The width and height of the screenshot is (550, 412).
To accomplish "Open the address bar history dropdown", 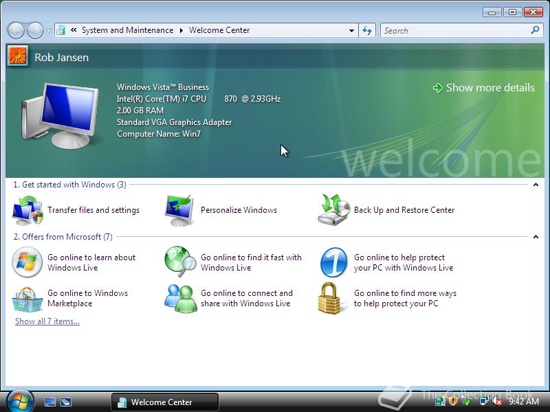I will coord(351,30).
